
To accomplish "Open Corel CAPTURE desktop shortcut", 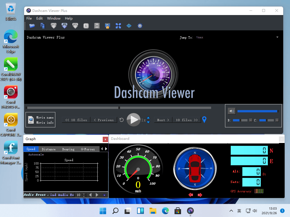I will [11, 125].
